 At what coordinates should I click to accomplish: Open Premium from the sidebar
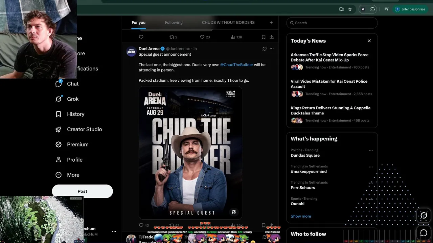coord(72,144)
